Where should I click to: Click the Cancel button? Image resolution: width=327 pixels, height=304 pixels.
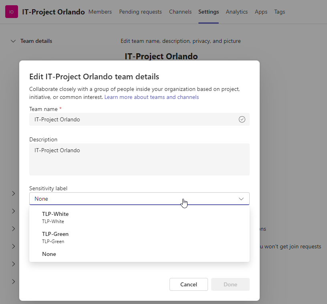coord(188,284)
